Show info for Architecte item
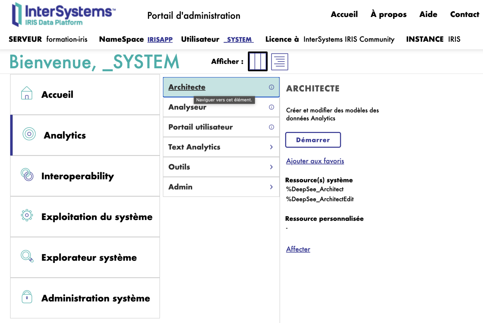The height and width of the screenshot is (323, 483). pos(271,87)
